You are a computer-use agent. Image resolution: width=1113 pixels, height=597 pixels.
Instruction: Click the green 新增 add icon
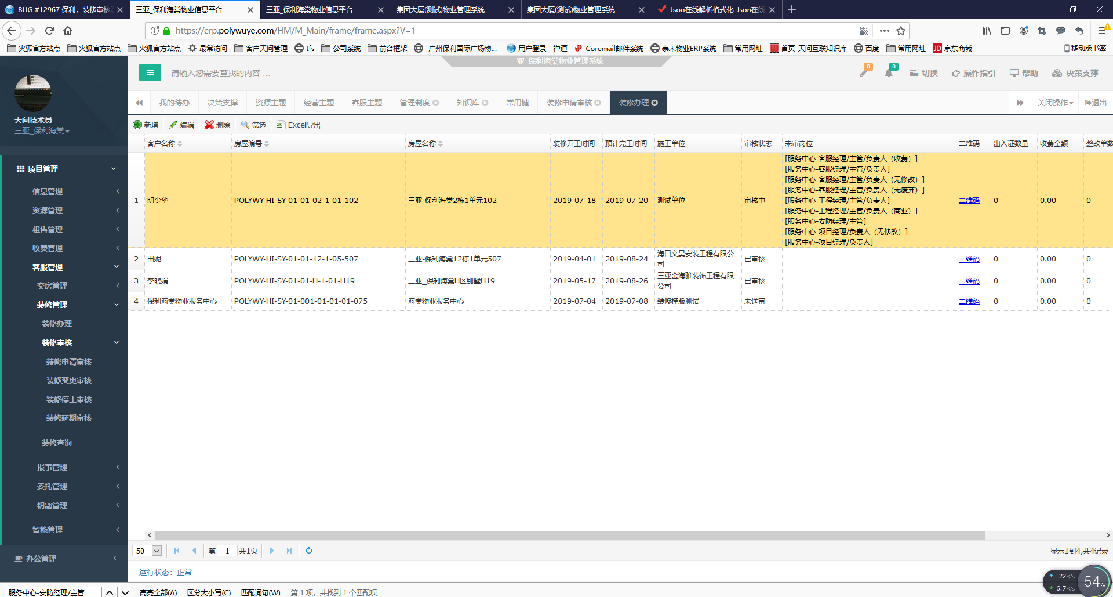(x=137, y=125)
